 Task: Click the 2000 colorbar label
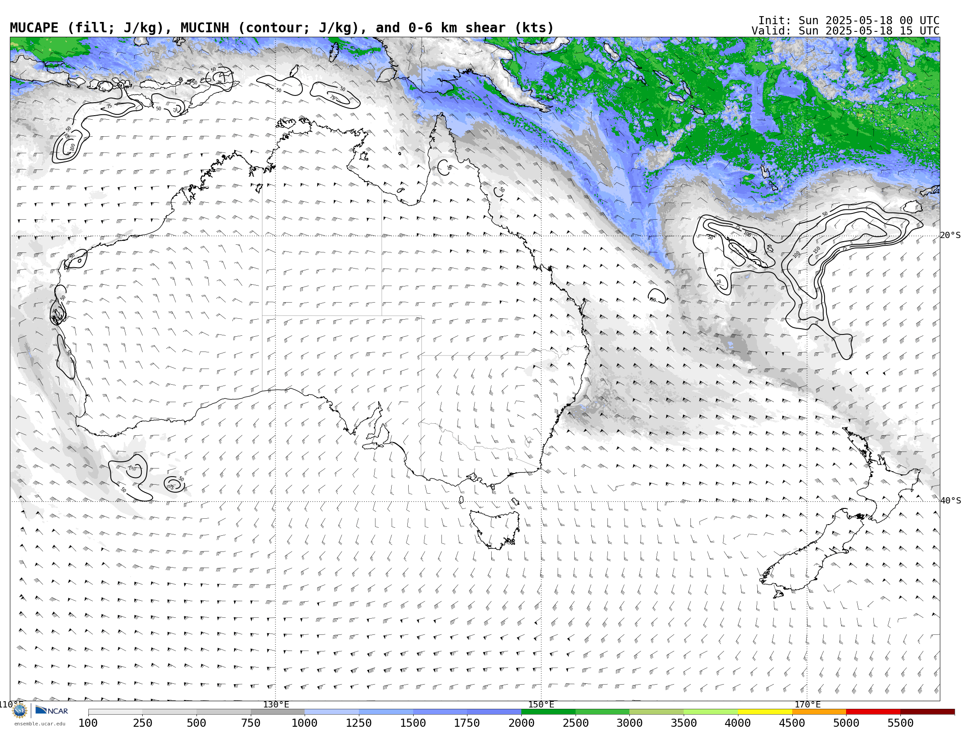tap(521, 723)
